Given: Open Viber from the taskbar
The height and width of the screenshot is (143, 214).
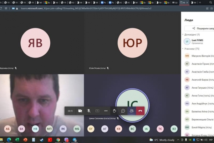Looking at the screenshot, I should coord(66,140).
